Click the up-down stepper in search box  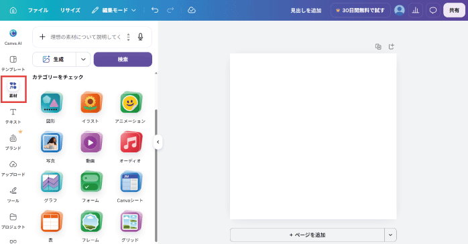coord(128,37)
